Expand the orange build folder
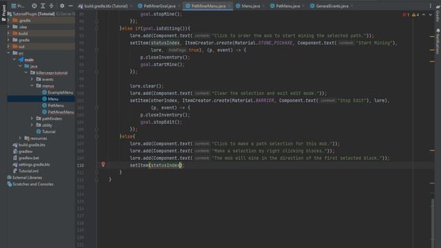441x248 pixels. (8, 33)
